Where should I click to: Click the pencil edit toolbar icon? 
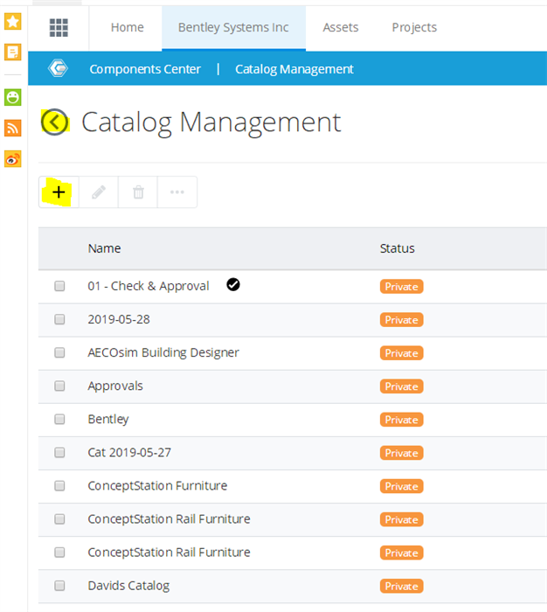click(x=99, y=192)
